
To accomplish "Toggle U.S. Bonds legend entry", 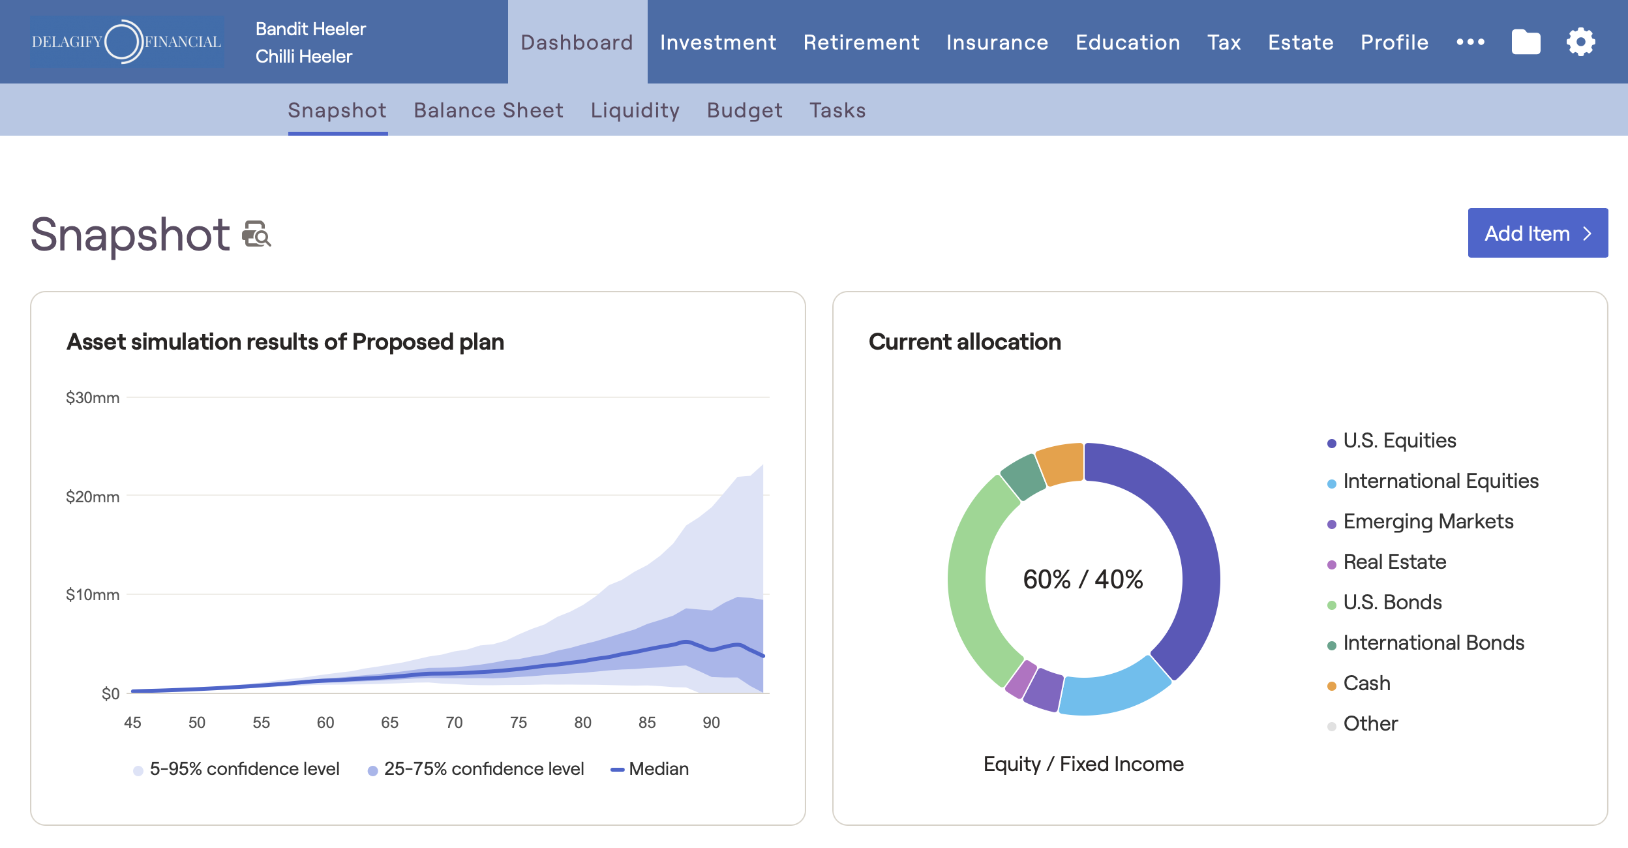I will pos(1385,603).
